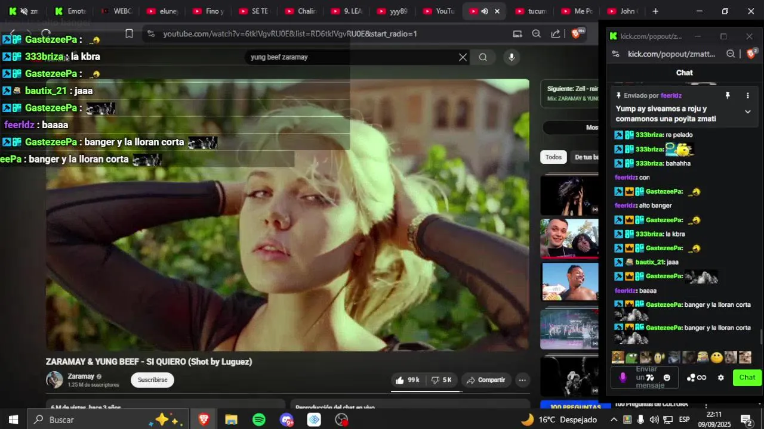The height and width of the screenshot is (429, 764).
Task: Clear the YouTube search box text
Action: point(463,57)
